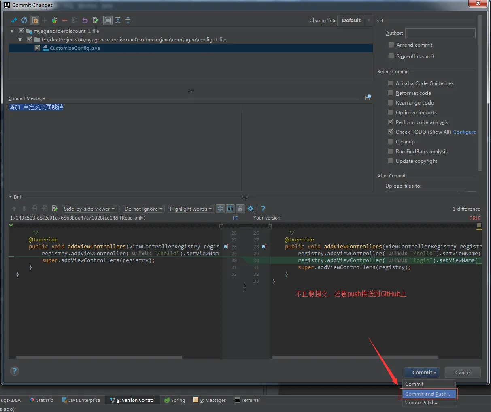Open the commit message history icon

coord(368,98)
